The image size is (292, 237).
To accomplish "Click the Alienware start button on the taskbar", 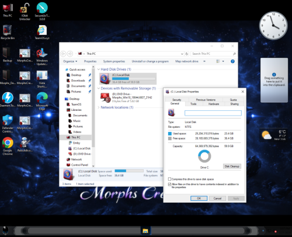I will click(6, 231).
